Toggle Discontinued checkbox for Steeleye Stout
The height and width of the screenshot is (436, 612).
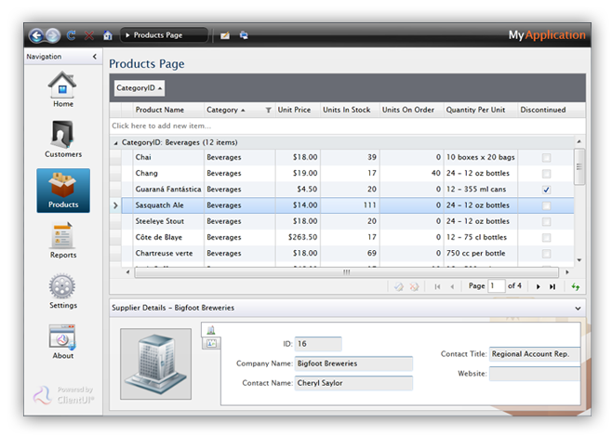pos(547,221)
